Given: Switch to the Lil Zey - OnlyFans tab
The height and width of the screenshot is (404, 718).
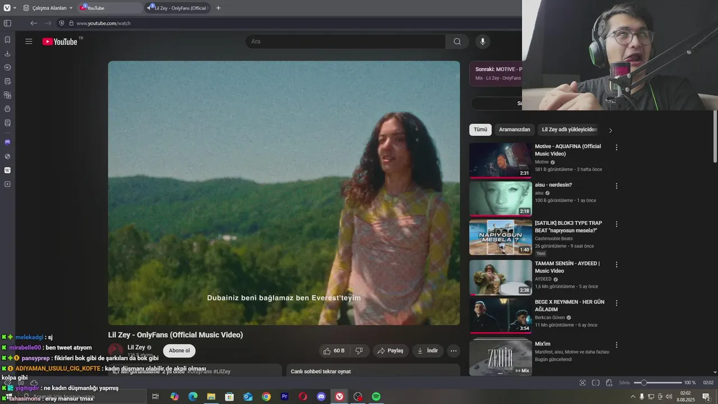Looking at the screenshot, I should click(x=177, y=8).
